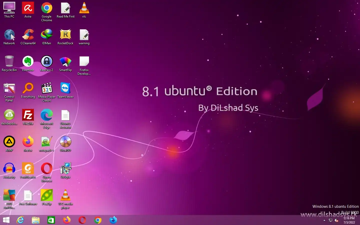
Task: Select the Free Software document
Action: pos(28,197)
